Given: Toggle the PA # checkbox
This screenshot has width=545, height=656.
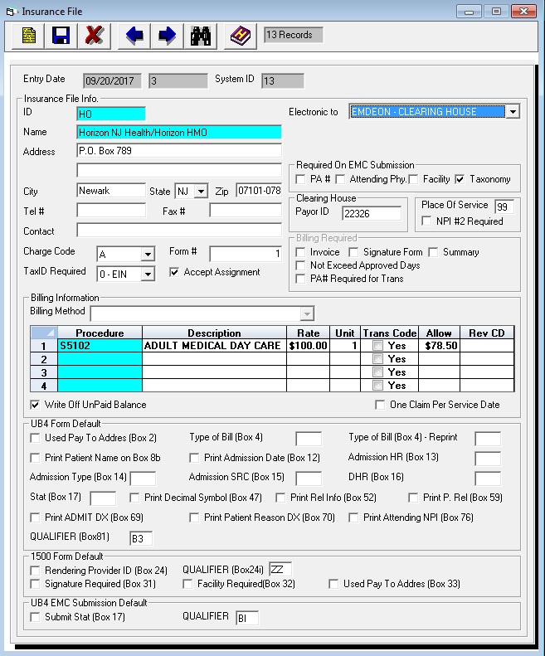Looking at the screenshot, I should (x=300, y=179).
